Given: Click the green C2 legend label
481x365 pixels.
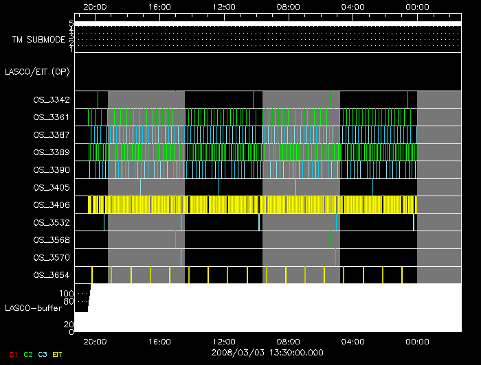Looking at the screenshot, I should coord(27,355).
